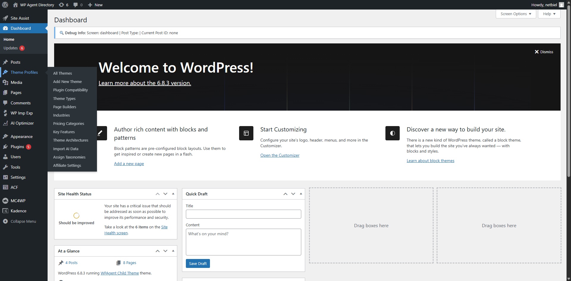Click the block theme half-circle icon
Image resolution: width=571 pixels, height=281 pixels.
(392, 133)
